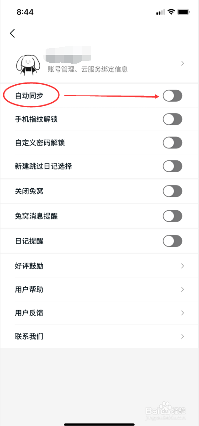
Task: Tap the Wi-Fi icon in status bar
Action: click(171, 12)
